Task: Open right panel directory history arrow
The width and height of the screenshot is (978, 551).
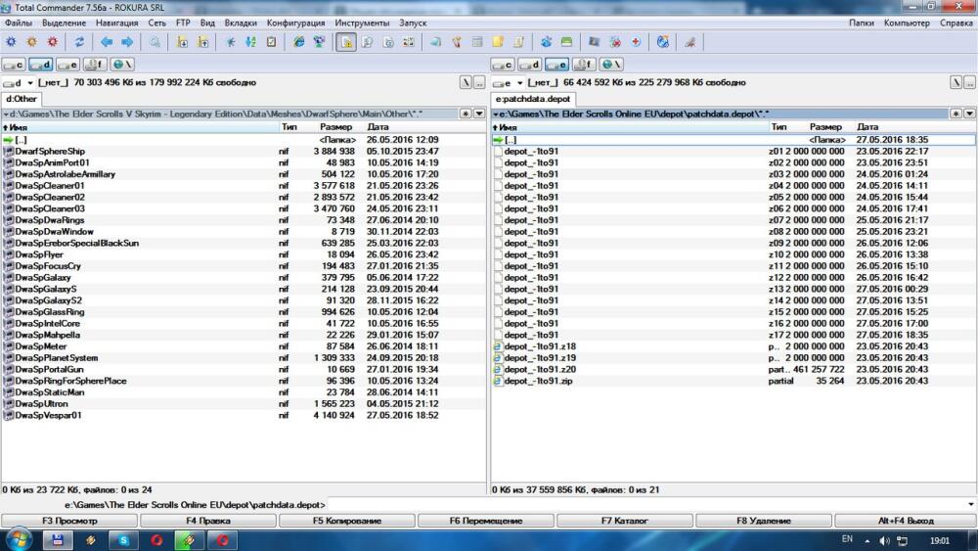Action: coord(969,114)
